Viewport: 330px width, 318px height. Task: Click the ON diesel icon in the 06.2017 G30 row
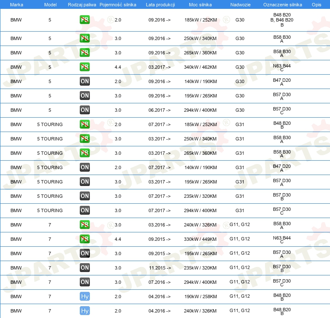click(84, 110)
